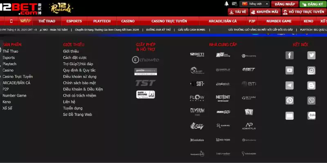Open the Tuyển dụng link
Screen dimensions: 327x163
(73, 108)
